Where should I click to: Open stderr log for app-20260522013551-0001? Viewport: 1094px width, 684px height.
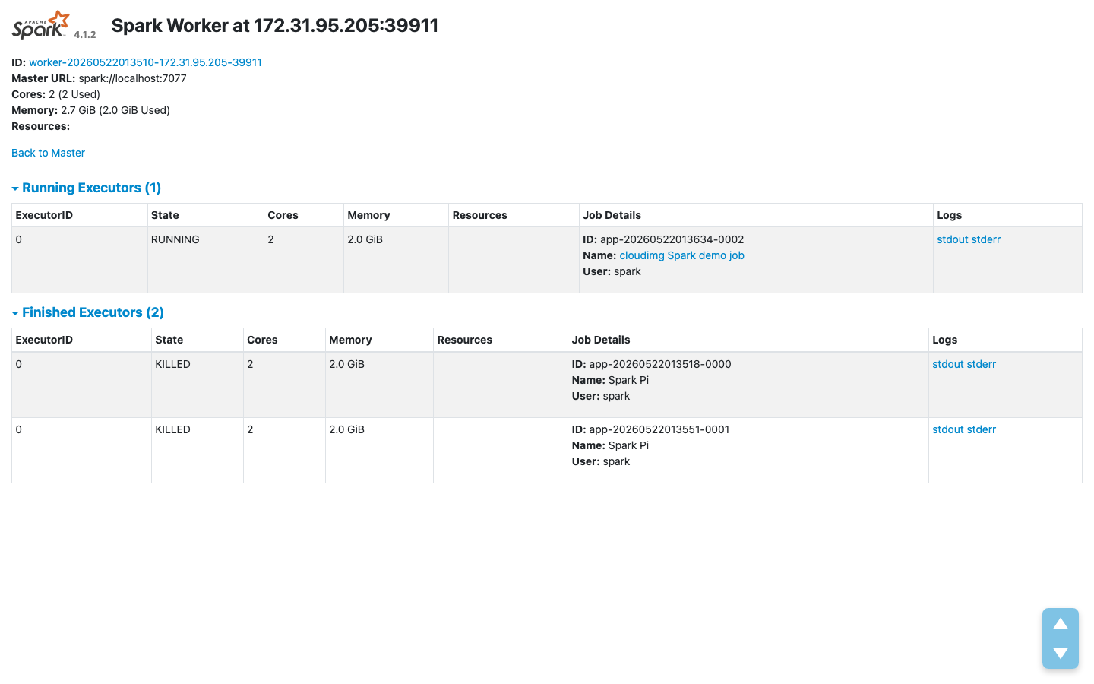point(981,429)
